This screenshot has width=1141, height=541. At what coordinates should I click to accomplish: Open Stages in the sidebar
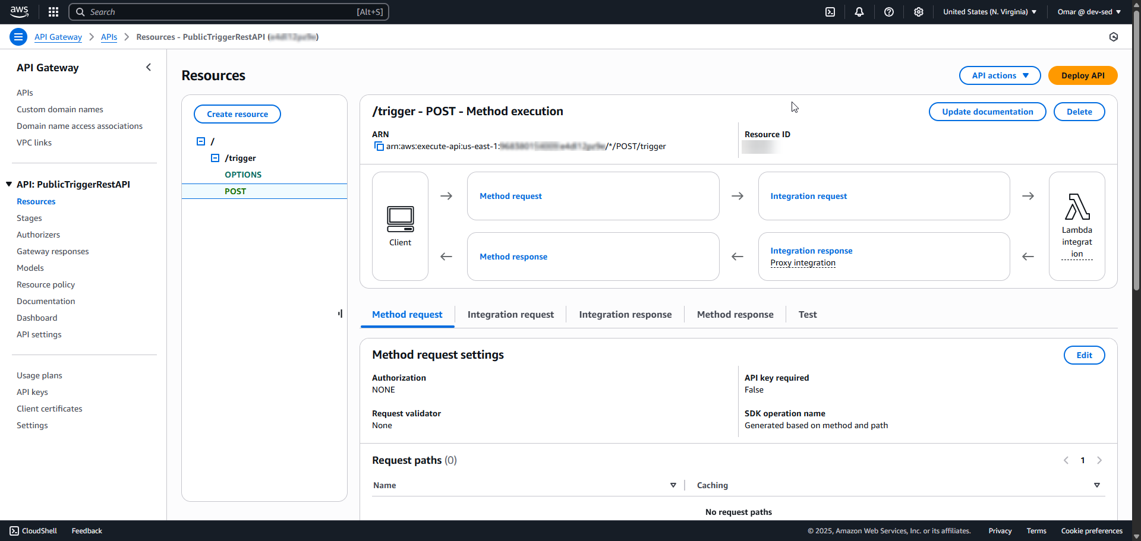pos(29,218)
